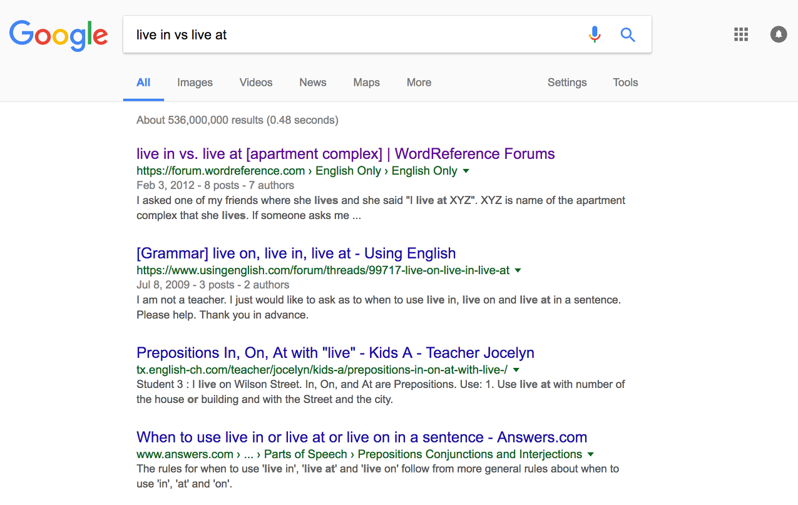Click the Google logo
798x505 pixels.
click(x=58, y=35)
